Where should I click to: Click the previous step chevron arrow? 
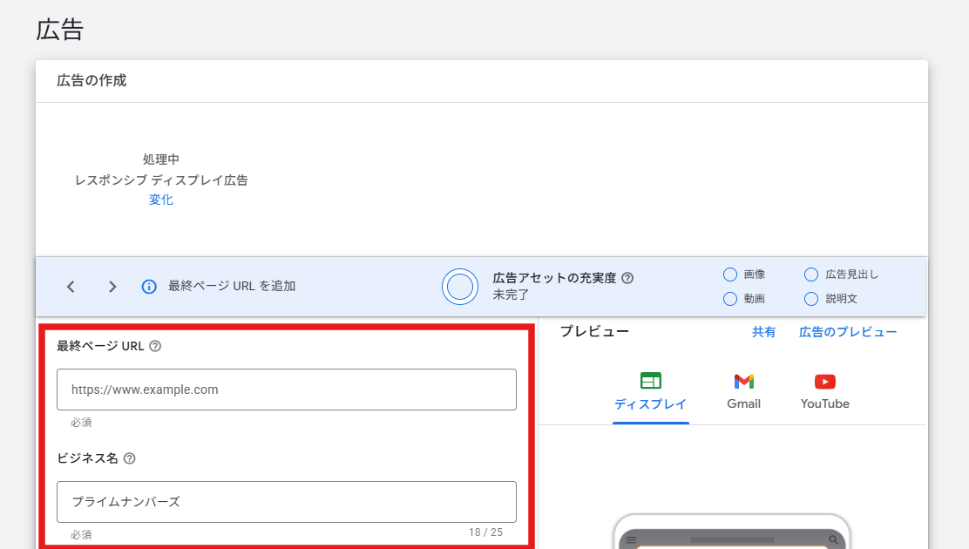coord(71,287)
